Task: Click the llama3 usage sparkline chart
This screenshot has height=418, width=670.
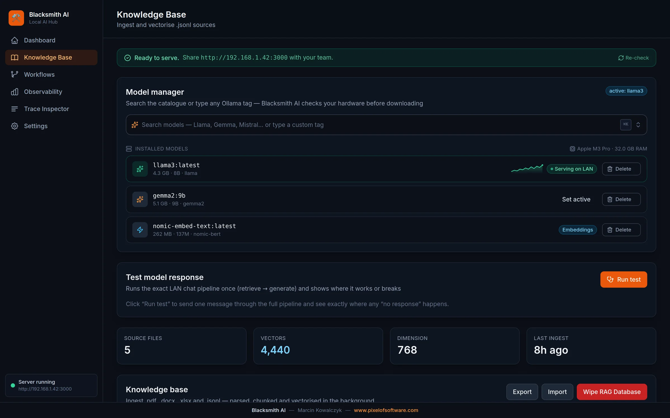Action: pos(527,169)
